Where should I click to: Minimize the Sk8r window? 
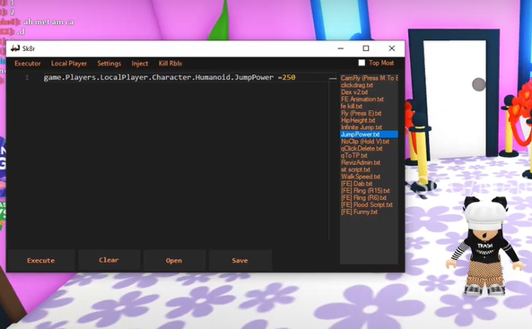coord(341,48)
